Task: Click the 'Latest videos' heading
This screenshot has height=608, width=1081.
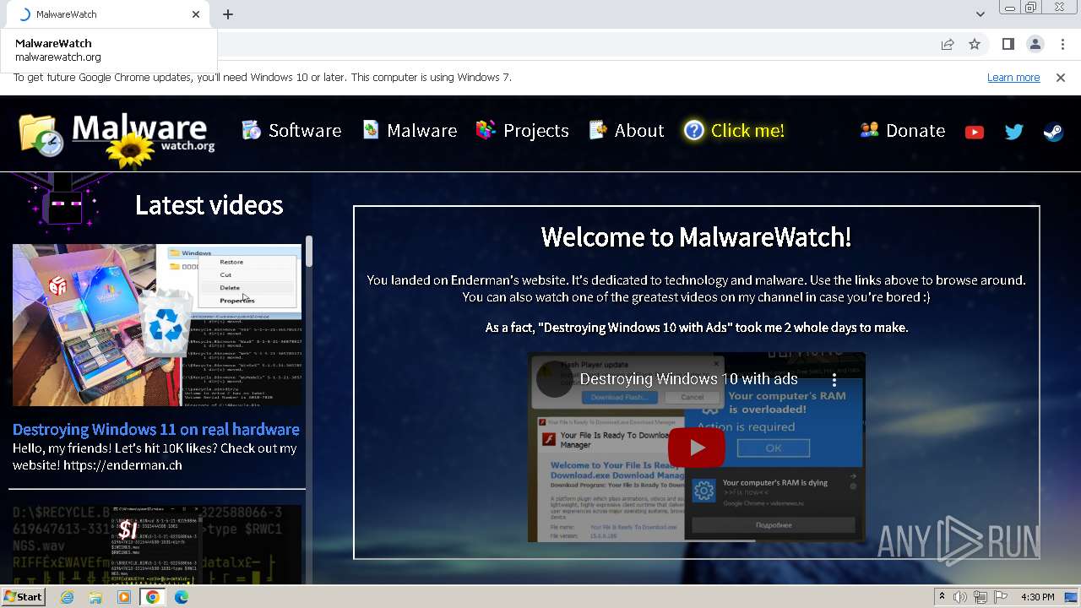Action: 209,205
